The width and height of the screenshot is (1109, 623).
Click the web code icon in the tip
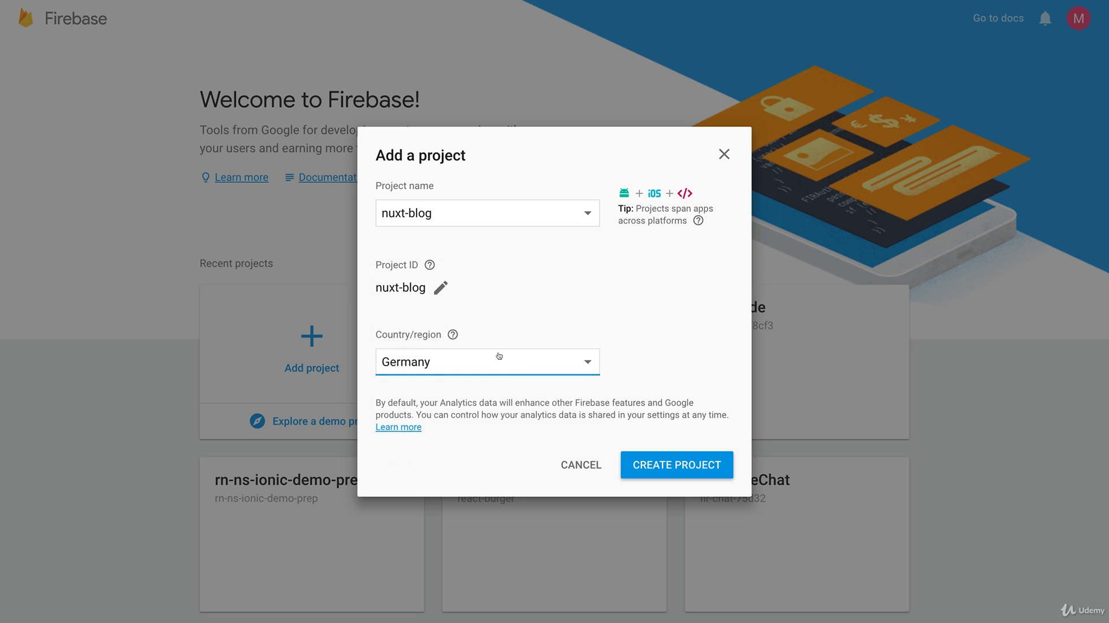[684, 193]
